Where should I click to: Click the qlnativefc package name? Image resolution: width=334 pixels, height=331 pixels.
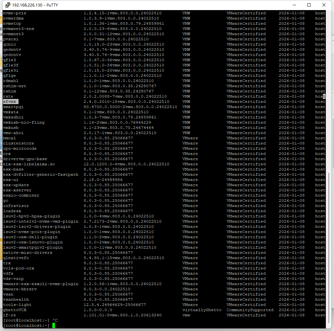[16, 258]
